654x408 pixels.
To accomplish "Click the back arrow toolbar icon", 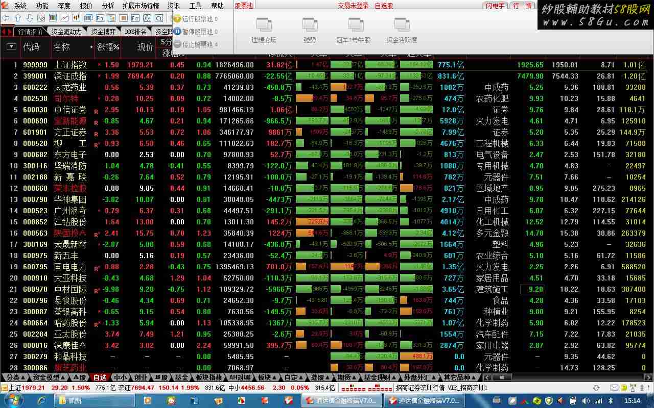I will point(6,18).
